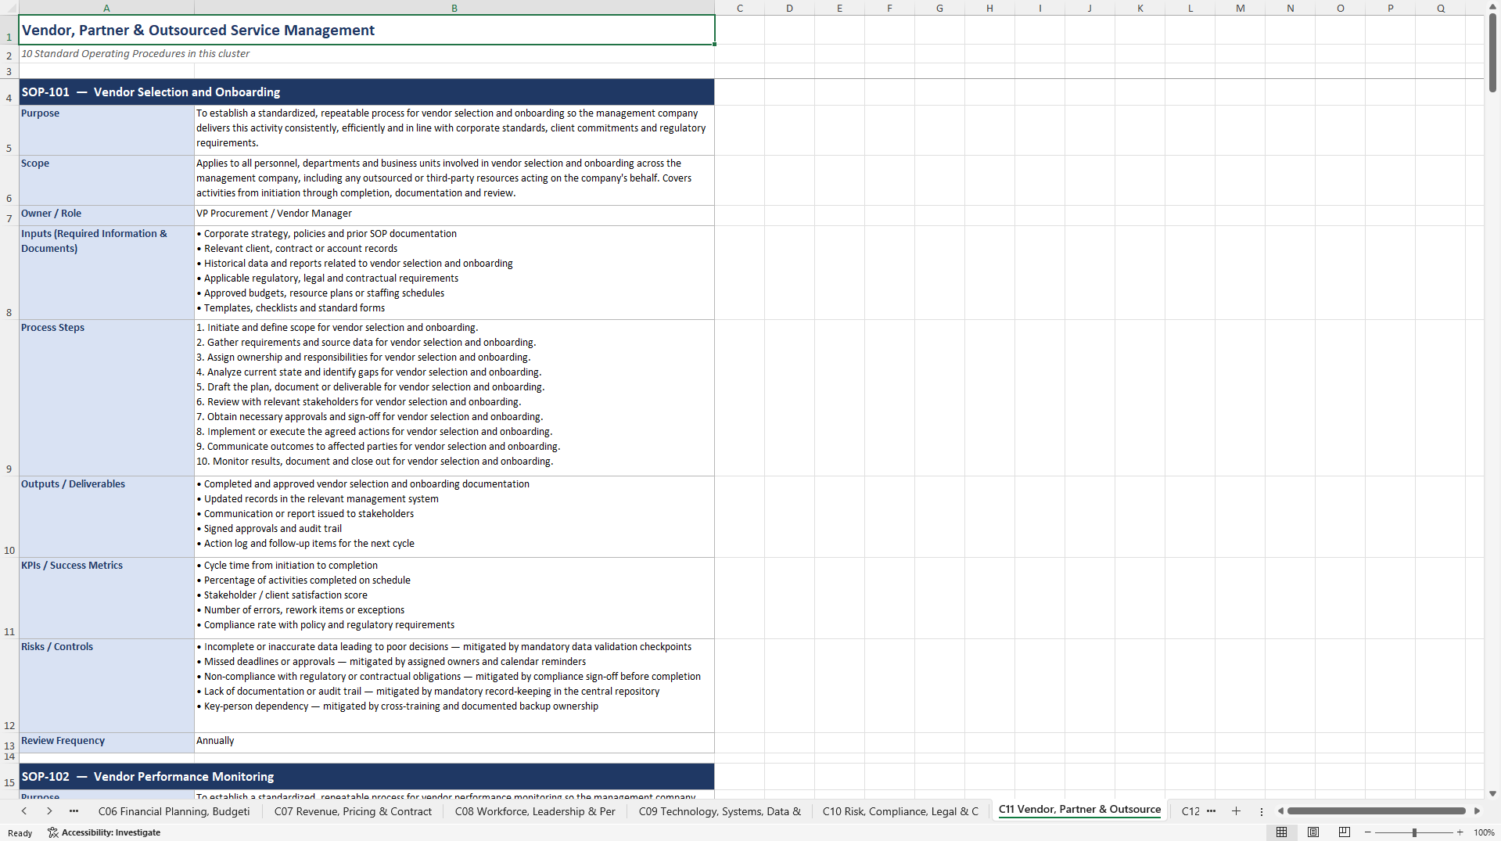Click the vertical scrollbar thumb
This screenshot has height=841, width=1501.
(1492, 52)
